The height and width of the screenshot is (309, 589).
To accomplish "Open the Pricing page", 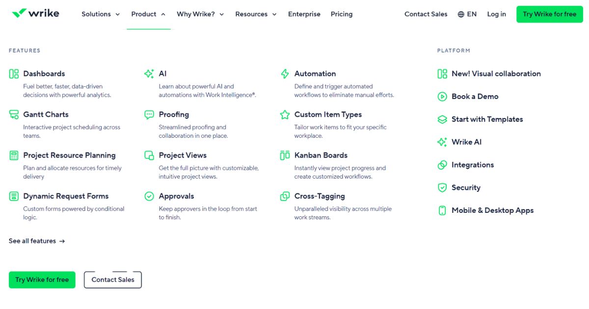I will coord(342,14).
